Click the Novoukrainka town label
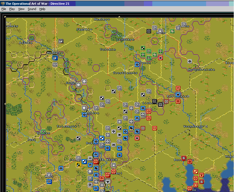 click(x=201, y=70)
